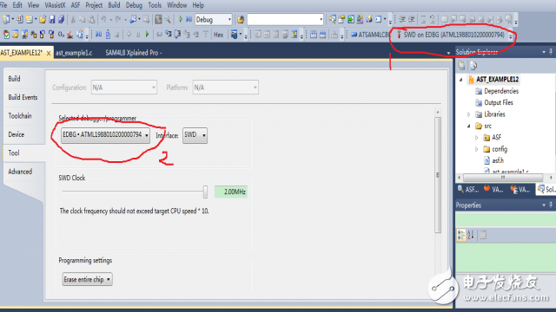
Task: Toggle Hex display button
Action: point(218,35)
